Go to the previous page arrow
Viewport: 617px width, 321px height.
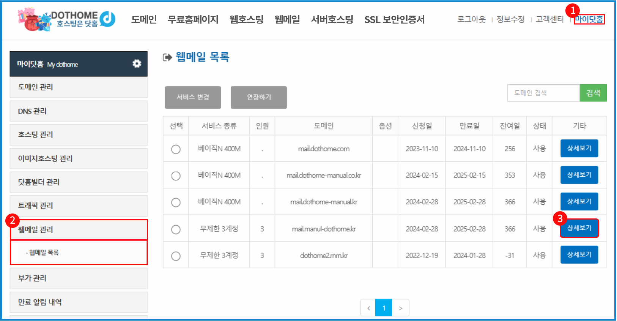point(368,308)
